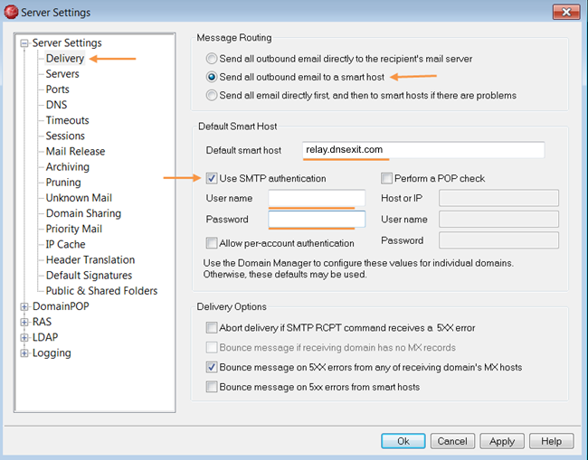
Task: Open the Header Translation settings
Action: pos(90,260)
